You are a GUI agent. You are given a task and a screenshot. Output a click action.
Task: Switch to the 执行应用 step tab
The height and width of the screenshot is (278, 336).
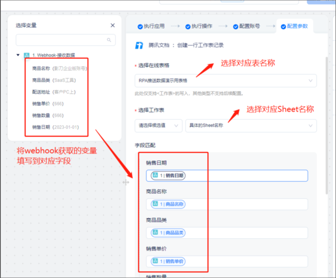click(151, 26)
